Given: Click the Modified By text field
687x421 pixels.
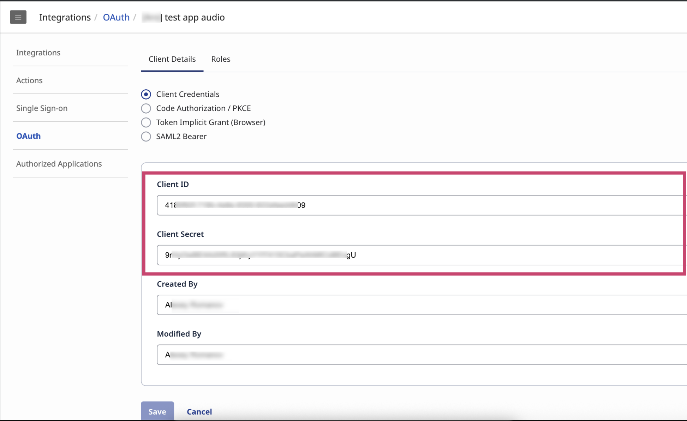Looking at the screenshot, I should point(420,354).
